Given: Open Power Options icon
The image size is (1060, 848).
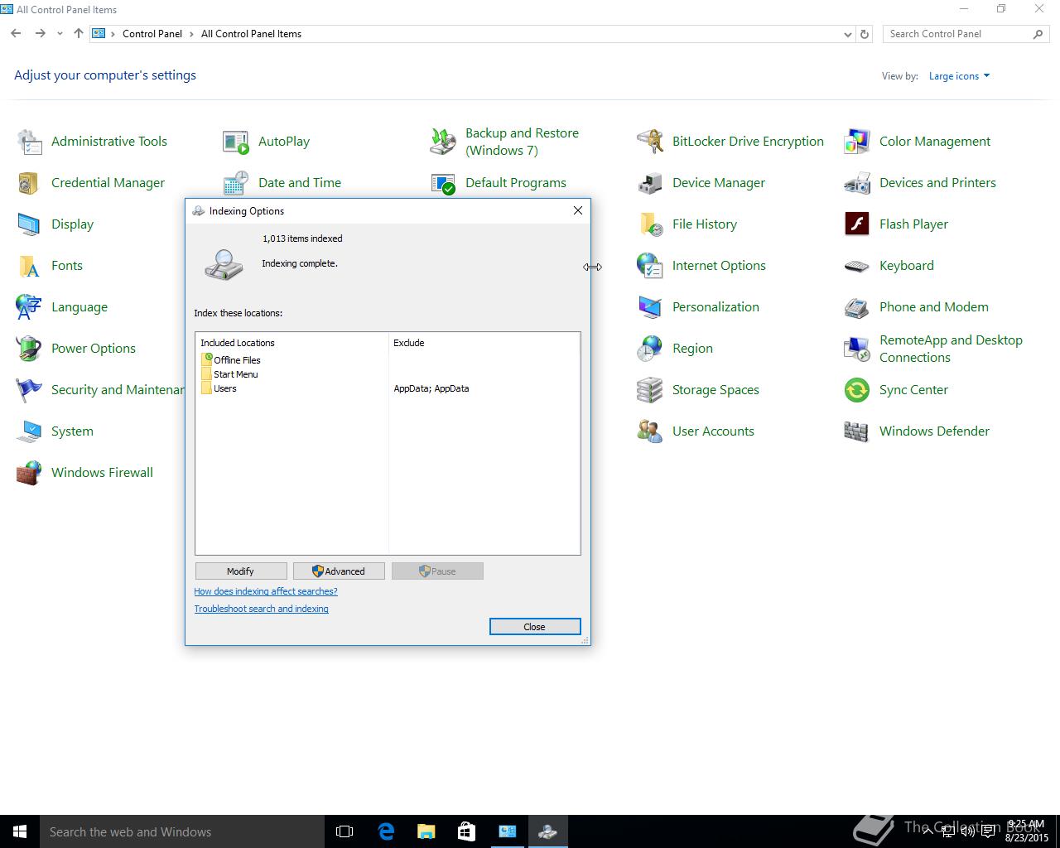Looking at the screenshot, I should tap(29, 349).
